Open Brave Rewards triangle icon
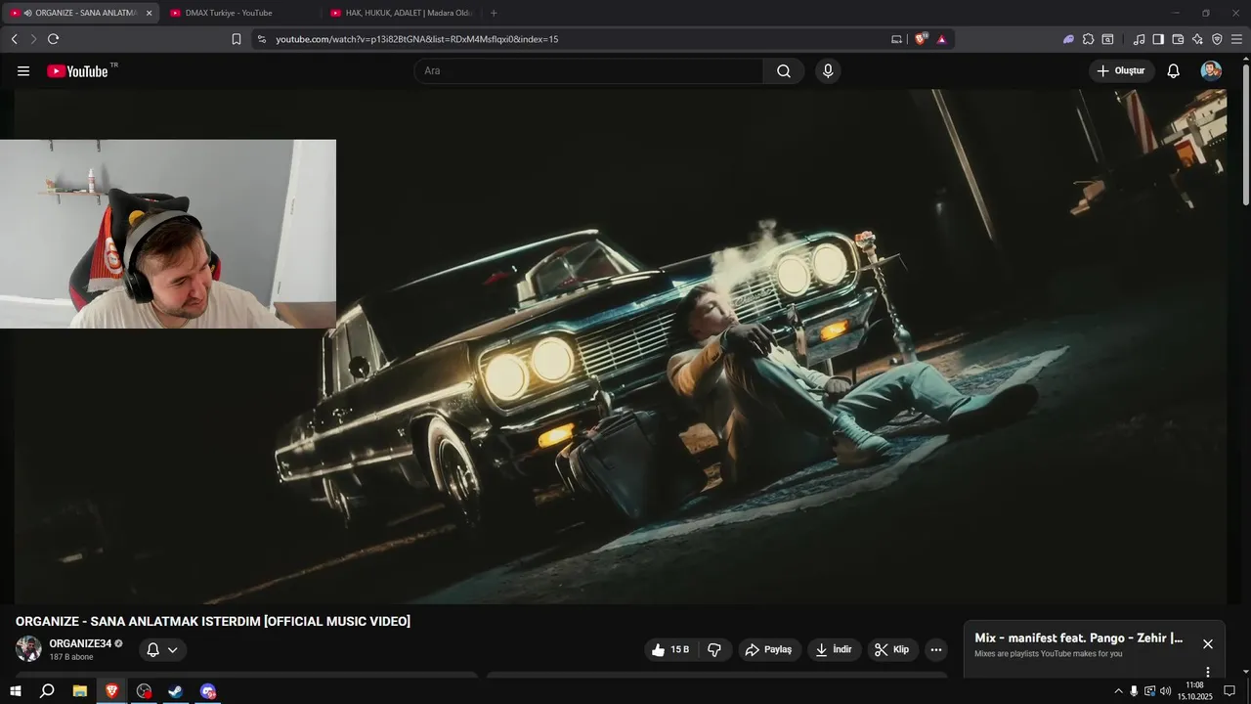The image size is (1251, 704). pyautogui.click(x=941, y=39)
